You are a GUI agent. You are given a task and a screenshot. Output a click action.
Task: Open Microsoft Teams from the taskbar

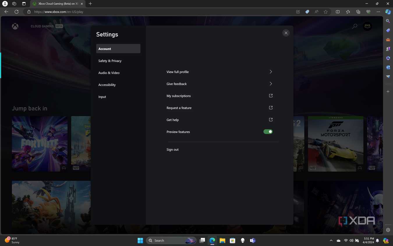click(253, 240)
